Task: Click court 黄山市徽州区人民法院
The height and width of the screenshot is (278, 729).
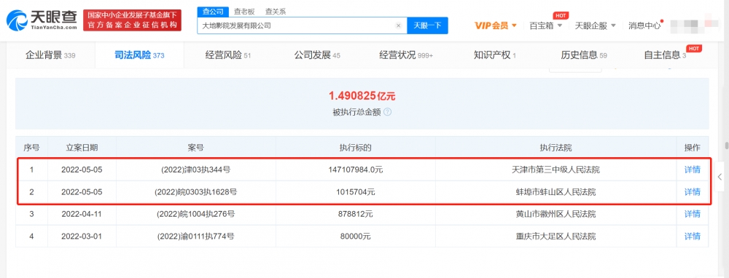Action: pos(555,214)
